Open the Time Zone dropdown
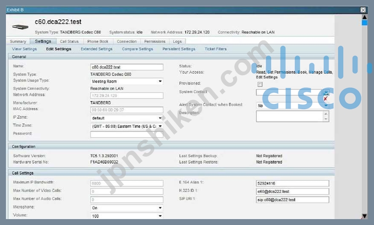This screenshot has width=374, height=225. coord(126,126)
